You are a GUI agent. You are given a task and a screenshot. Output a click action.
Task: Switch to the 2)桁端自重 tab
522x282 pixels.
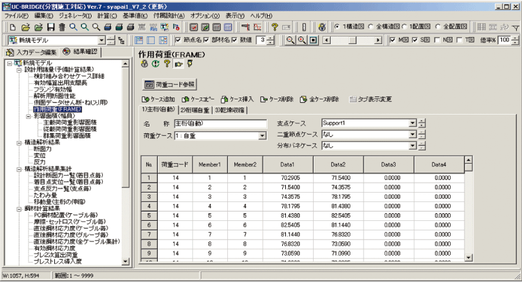195,110
